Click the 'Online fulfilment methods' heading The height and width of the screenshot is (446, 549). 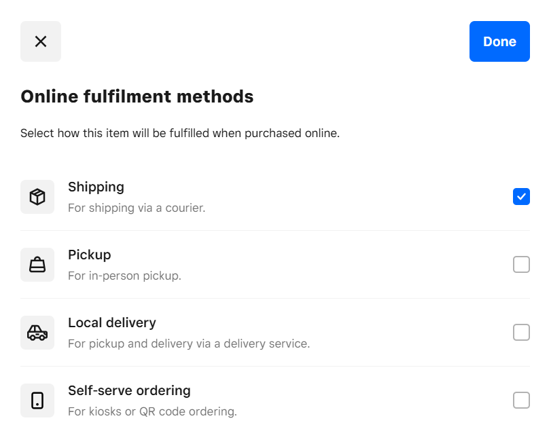pyautogui.click(x=137, y=96)
